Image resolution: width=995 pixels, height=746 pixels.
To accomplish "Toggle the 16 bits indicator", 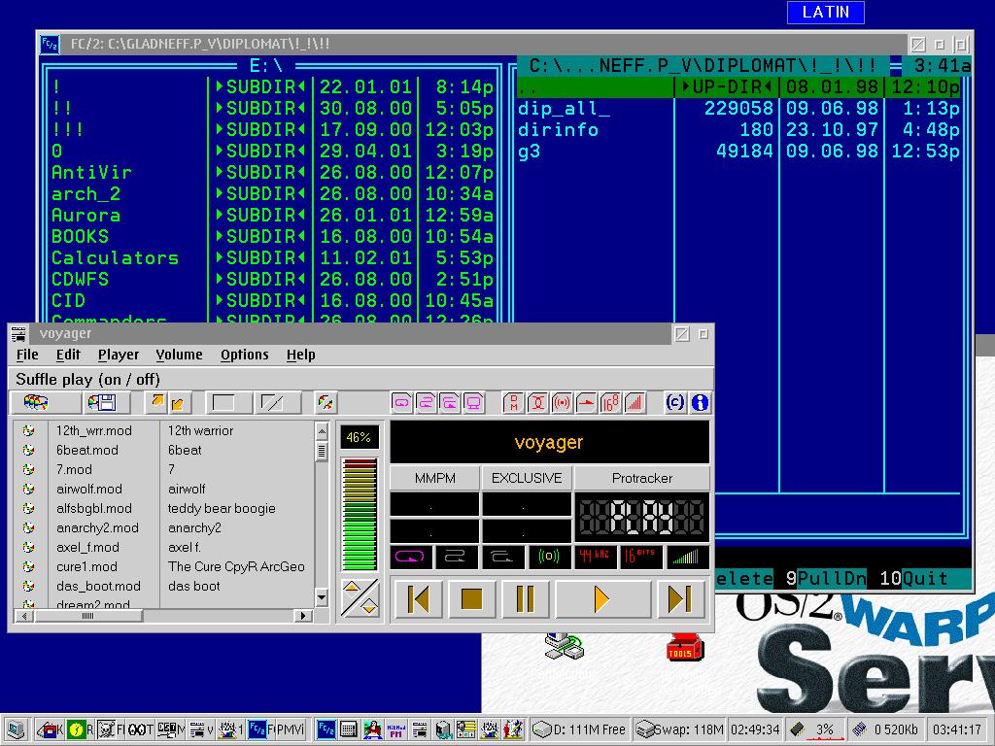I will point(641,557).
